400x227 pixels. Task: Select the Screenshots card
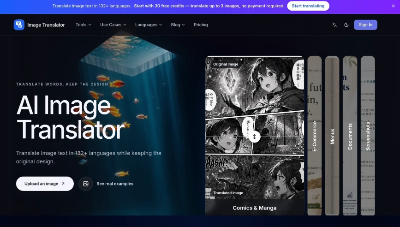coord(368,136)
